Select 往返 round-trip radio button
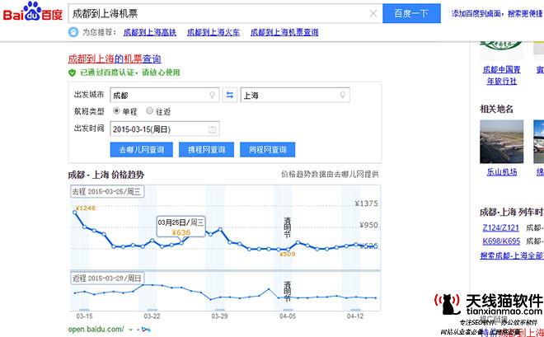 tap(149, 111)
